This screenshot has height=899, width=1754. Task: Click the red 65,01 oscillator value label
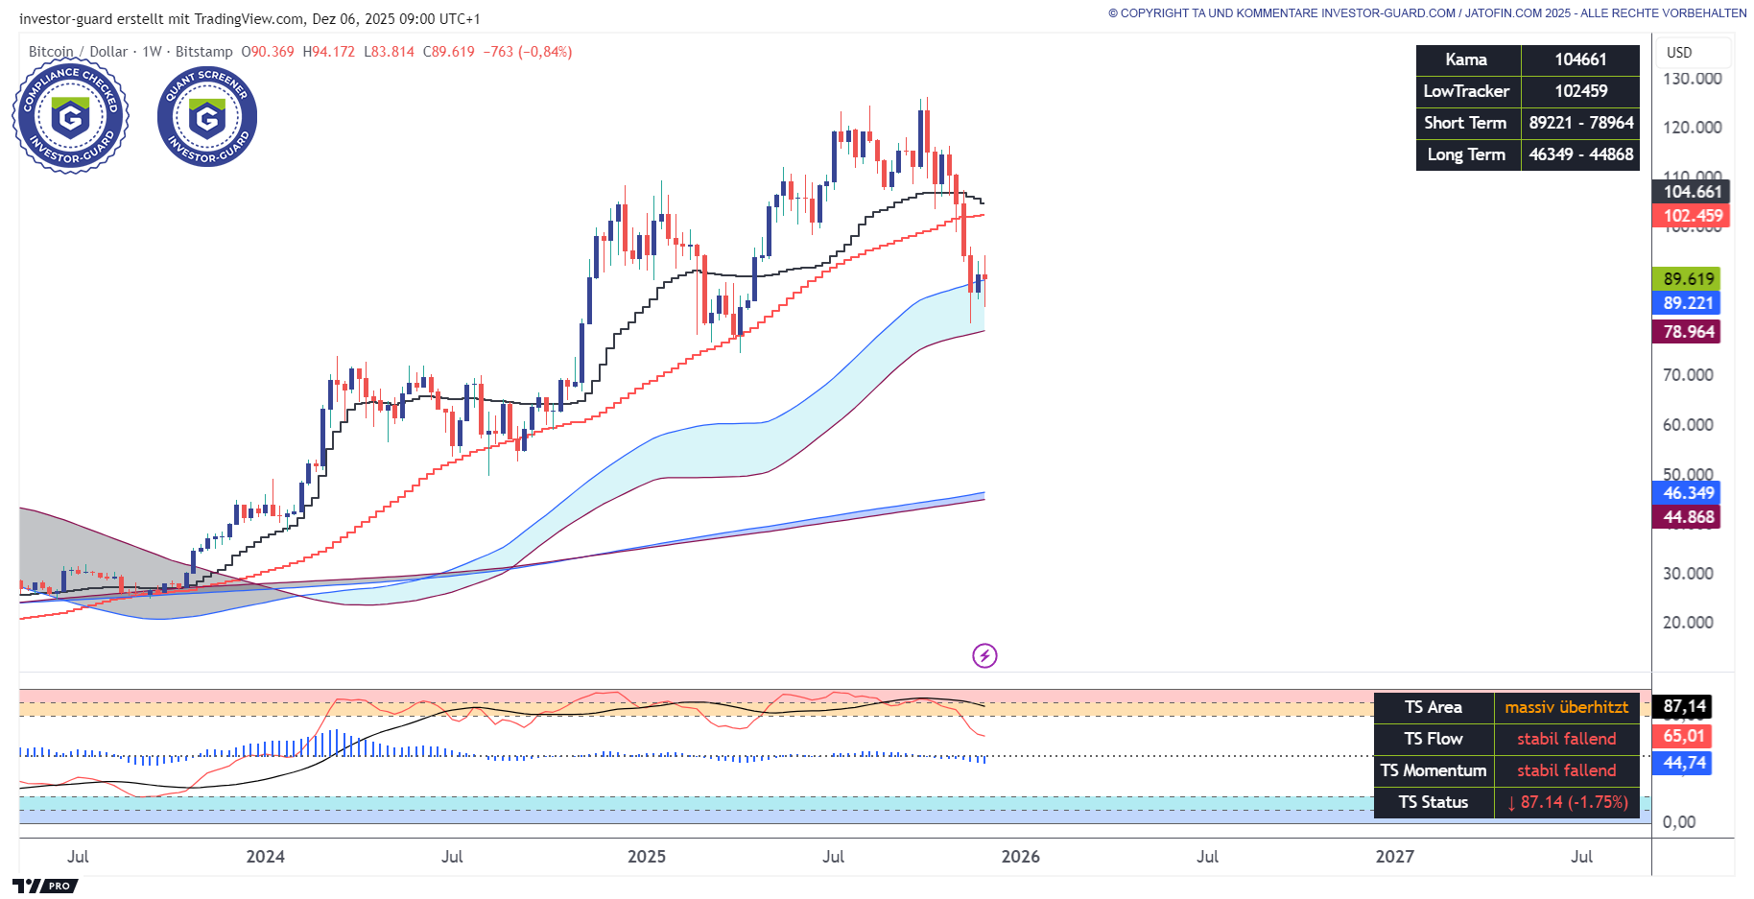point(1683,737)
